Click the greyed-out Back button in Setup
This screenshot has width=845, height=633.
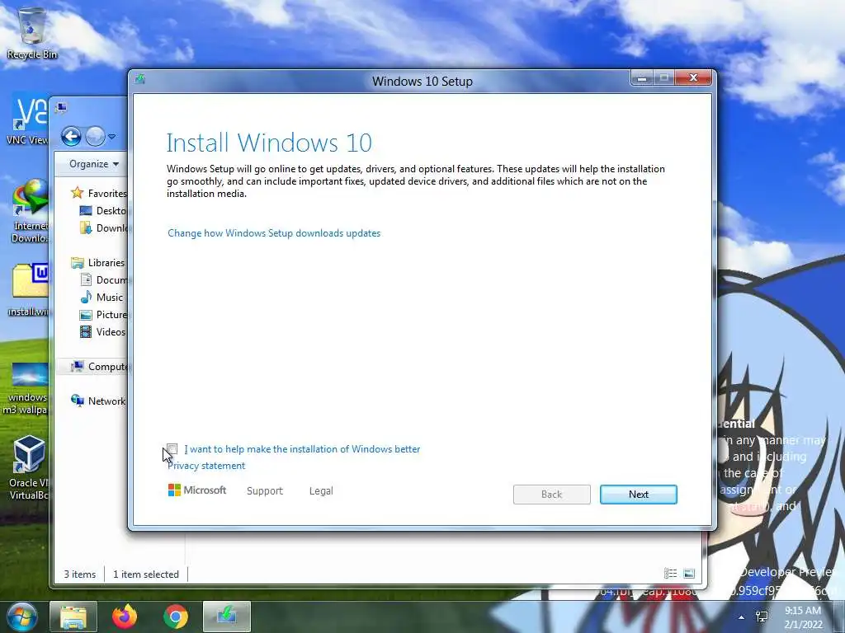point(551,495)
